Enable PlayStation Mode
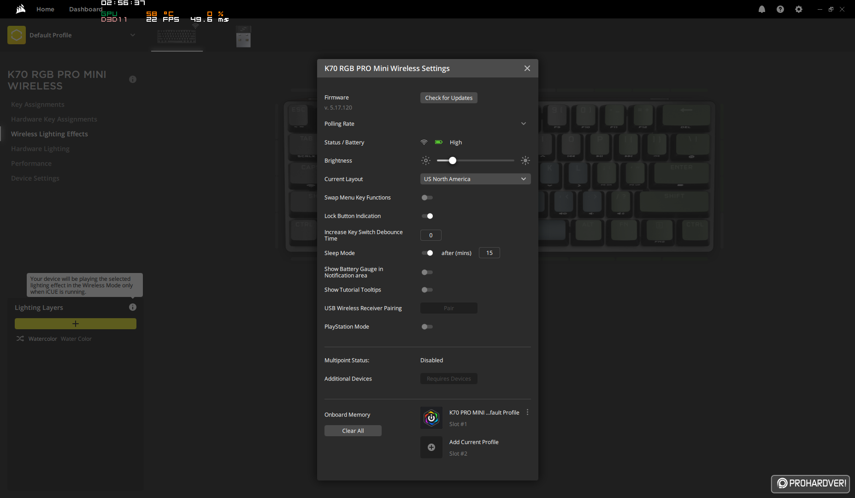Image resolution: width=855 pixels, height=498 pixels. [x=427, y=326]
